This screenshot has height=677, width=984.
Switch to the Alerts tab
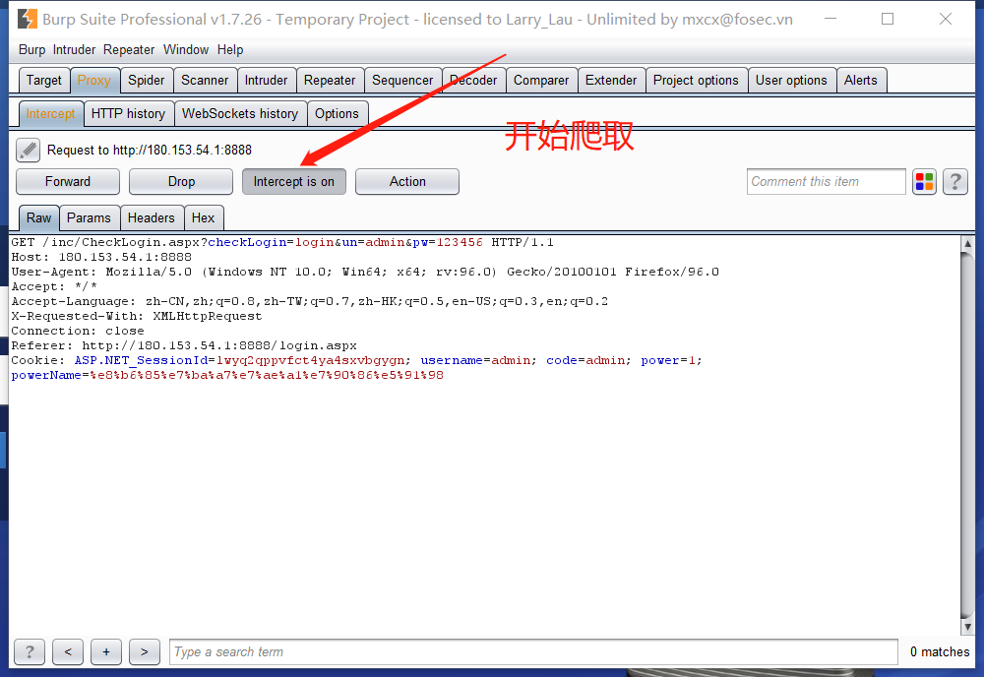click(860, 81)
